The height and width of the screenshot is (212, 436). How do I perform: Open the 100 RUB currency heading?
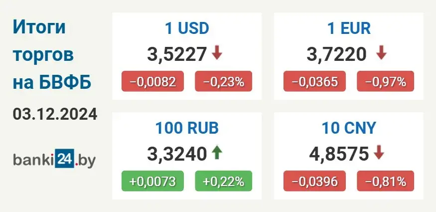[187, 128]
